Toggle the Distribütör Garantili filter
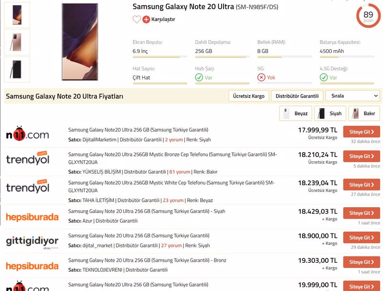Image resolution: width=383 pixels, height=291 pixels. (x=297, y=96)
